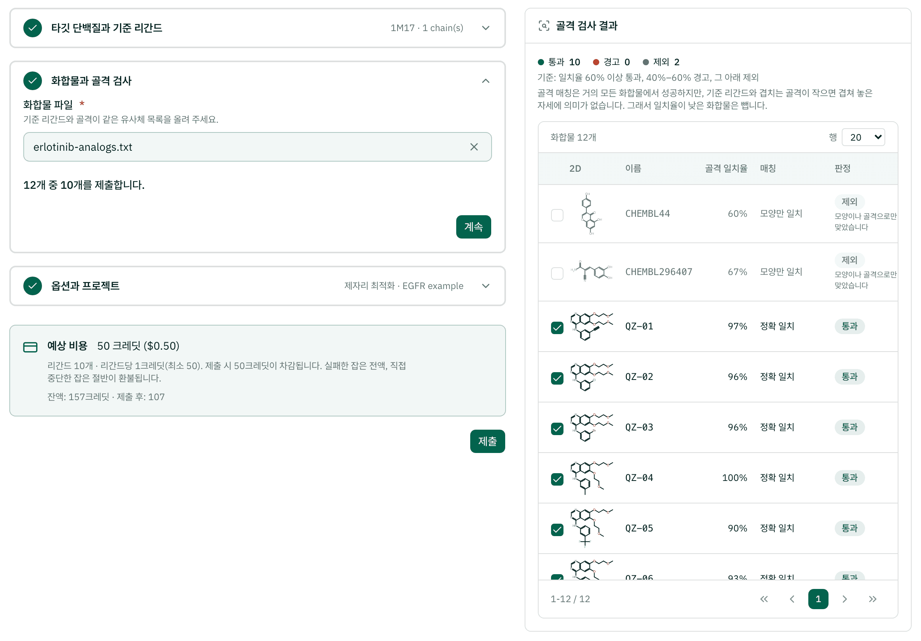This screenshot has width=921, height=641.
Task: Click the 이름 column header
Action: 633,169
